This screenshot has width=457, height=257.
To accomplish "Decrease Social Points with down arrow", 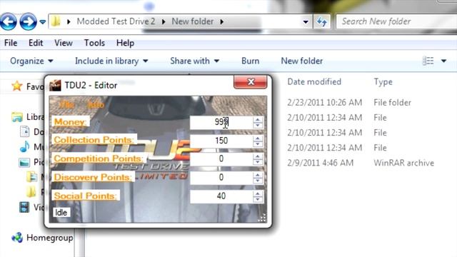I will click(x=258, y=200).
